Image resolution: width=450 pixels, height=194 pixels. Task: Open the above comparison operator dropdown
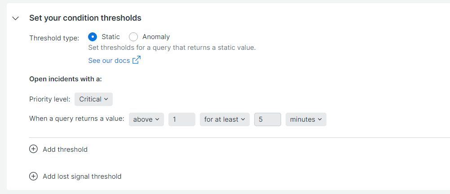(146, 119)
